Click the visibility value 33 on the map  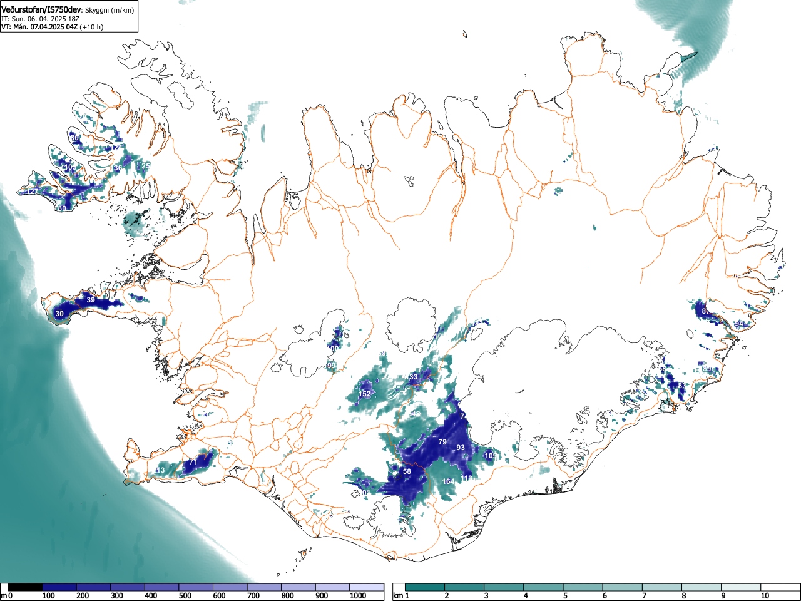coord(413,377)
